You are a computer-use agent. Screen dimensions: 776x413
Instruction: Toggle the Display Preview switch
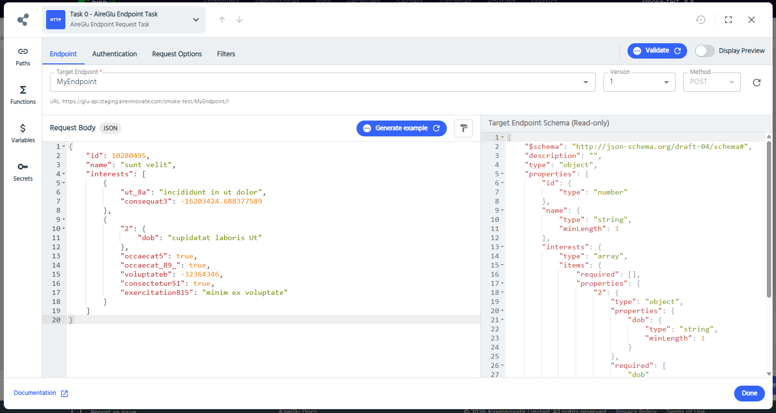click(704, 51)
